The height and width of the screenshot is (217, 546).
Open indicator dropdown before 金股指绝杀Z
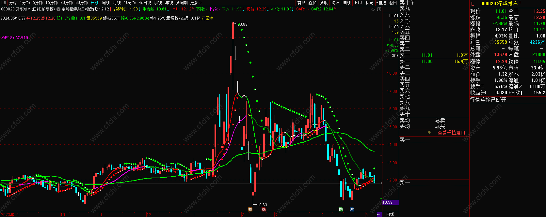pos(58,9)
